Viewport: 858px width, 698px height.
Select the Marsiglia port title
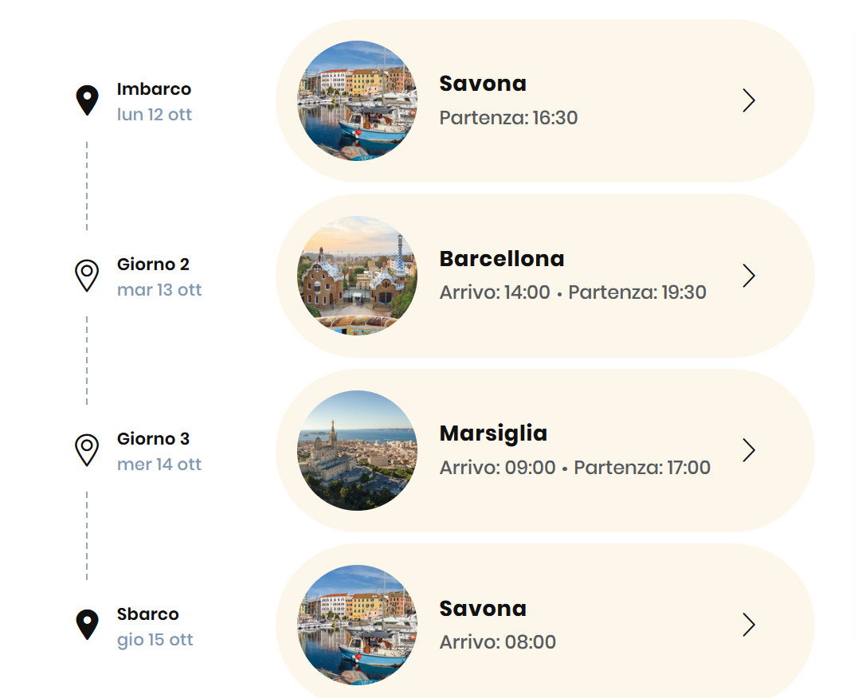(x=493, y=433)
